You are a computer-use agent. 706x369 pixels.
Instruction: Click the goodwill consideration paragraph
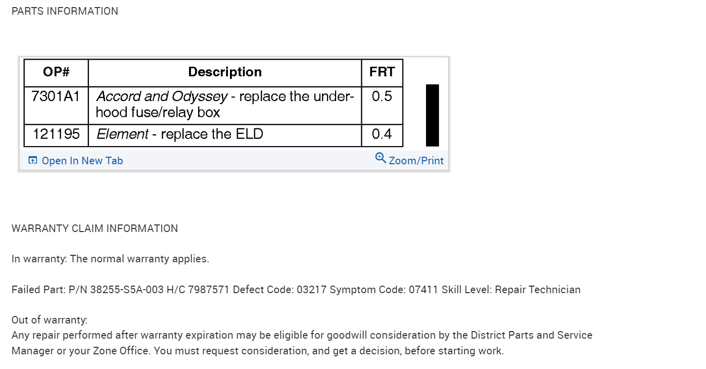302,343
